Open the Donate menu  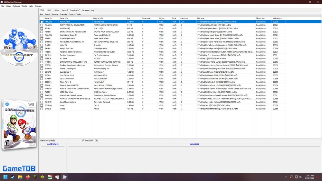point(38,6)
